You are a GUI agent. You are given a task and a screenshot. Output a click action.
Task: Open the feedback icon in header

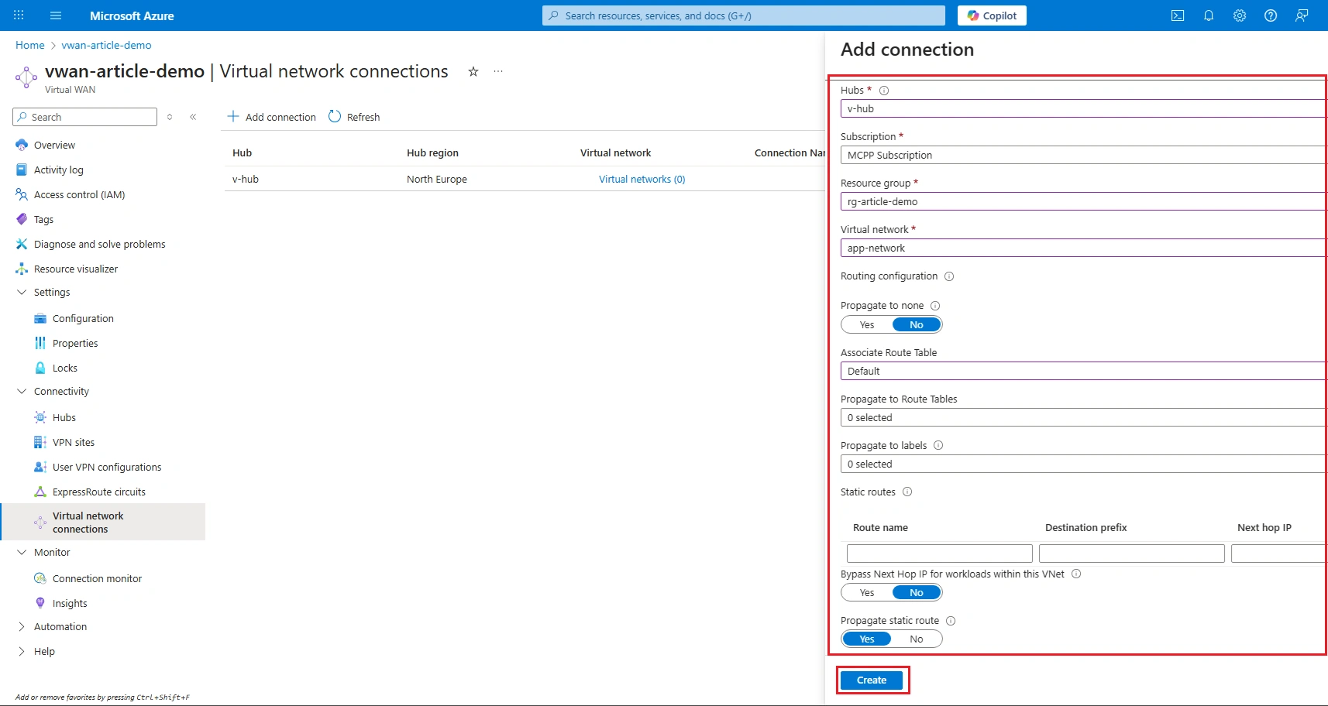[1302, 15]
